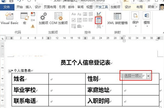Switch to the 邮件 tab
The height and width of the screenshot is (108, 164).
pos(71,7)
